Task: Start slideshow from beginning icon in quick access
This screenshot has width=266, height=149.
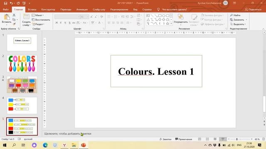Action: (x=24, y=3)
